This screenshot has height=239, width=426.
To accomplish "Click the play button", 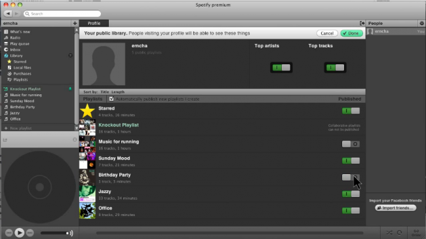I will pyautogui.click(x=19, y=232).
